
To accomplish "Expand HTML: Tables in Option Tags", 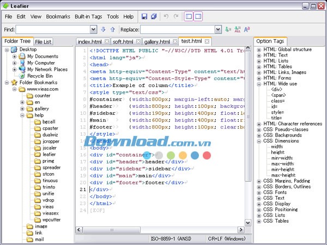I will [259, 66].
